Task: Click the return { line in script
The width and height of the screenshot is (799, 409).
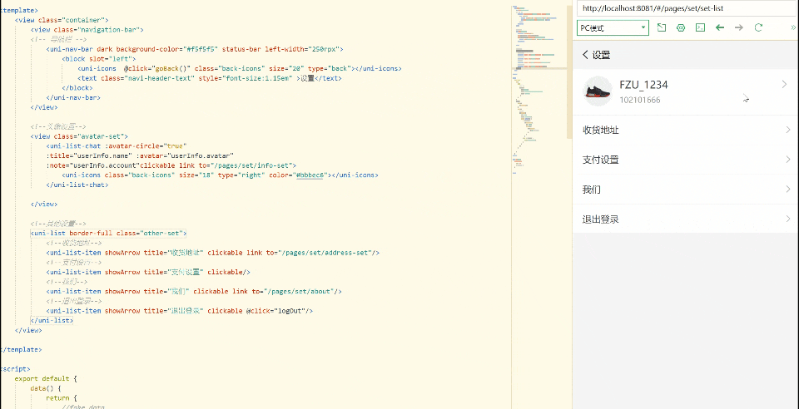Action: pos(62,398)
